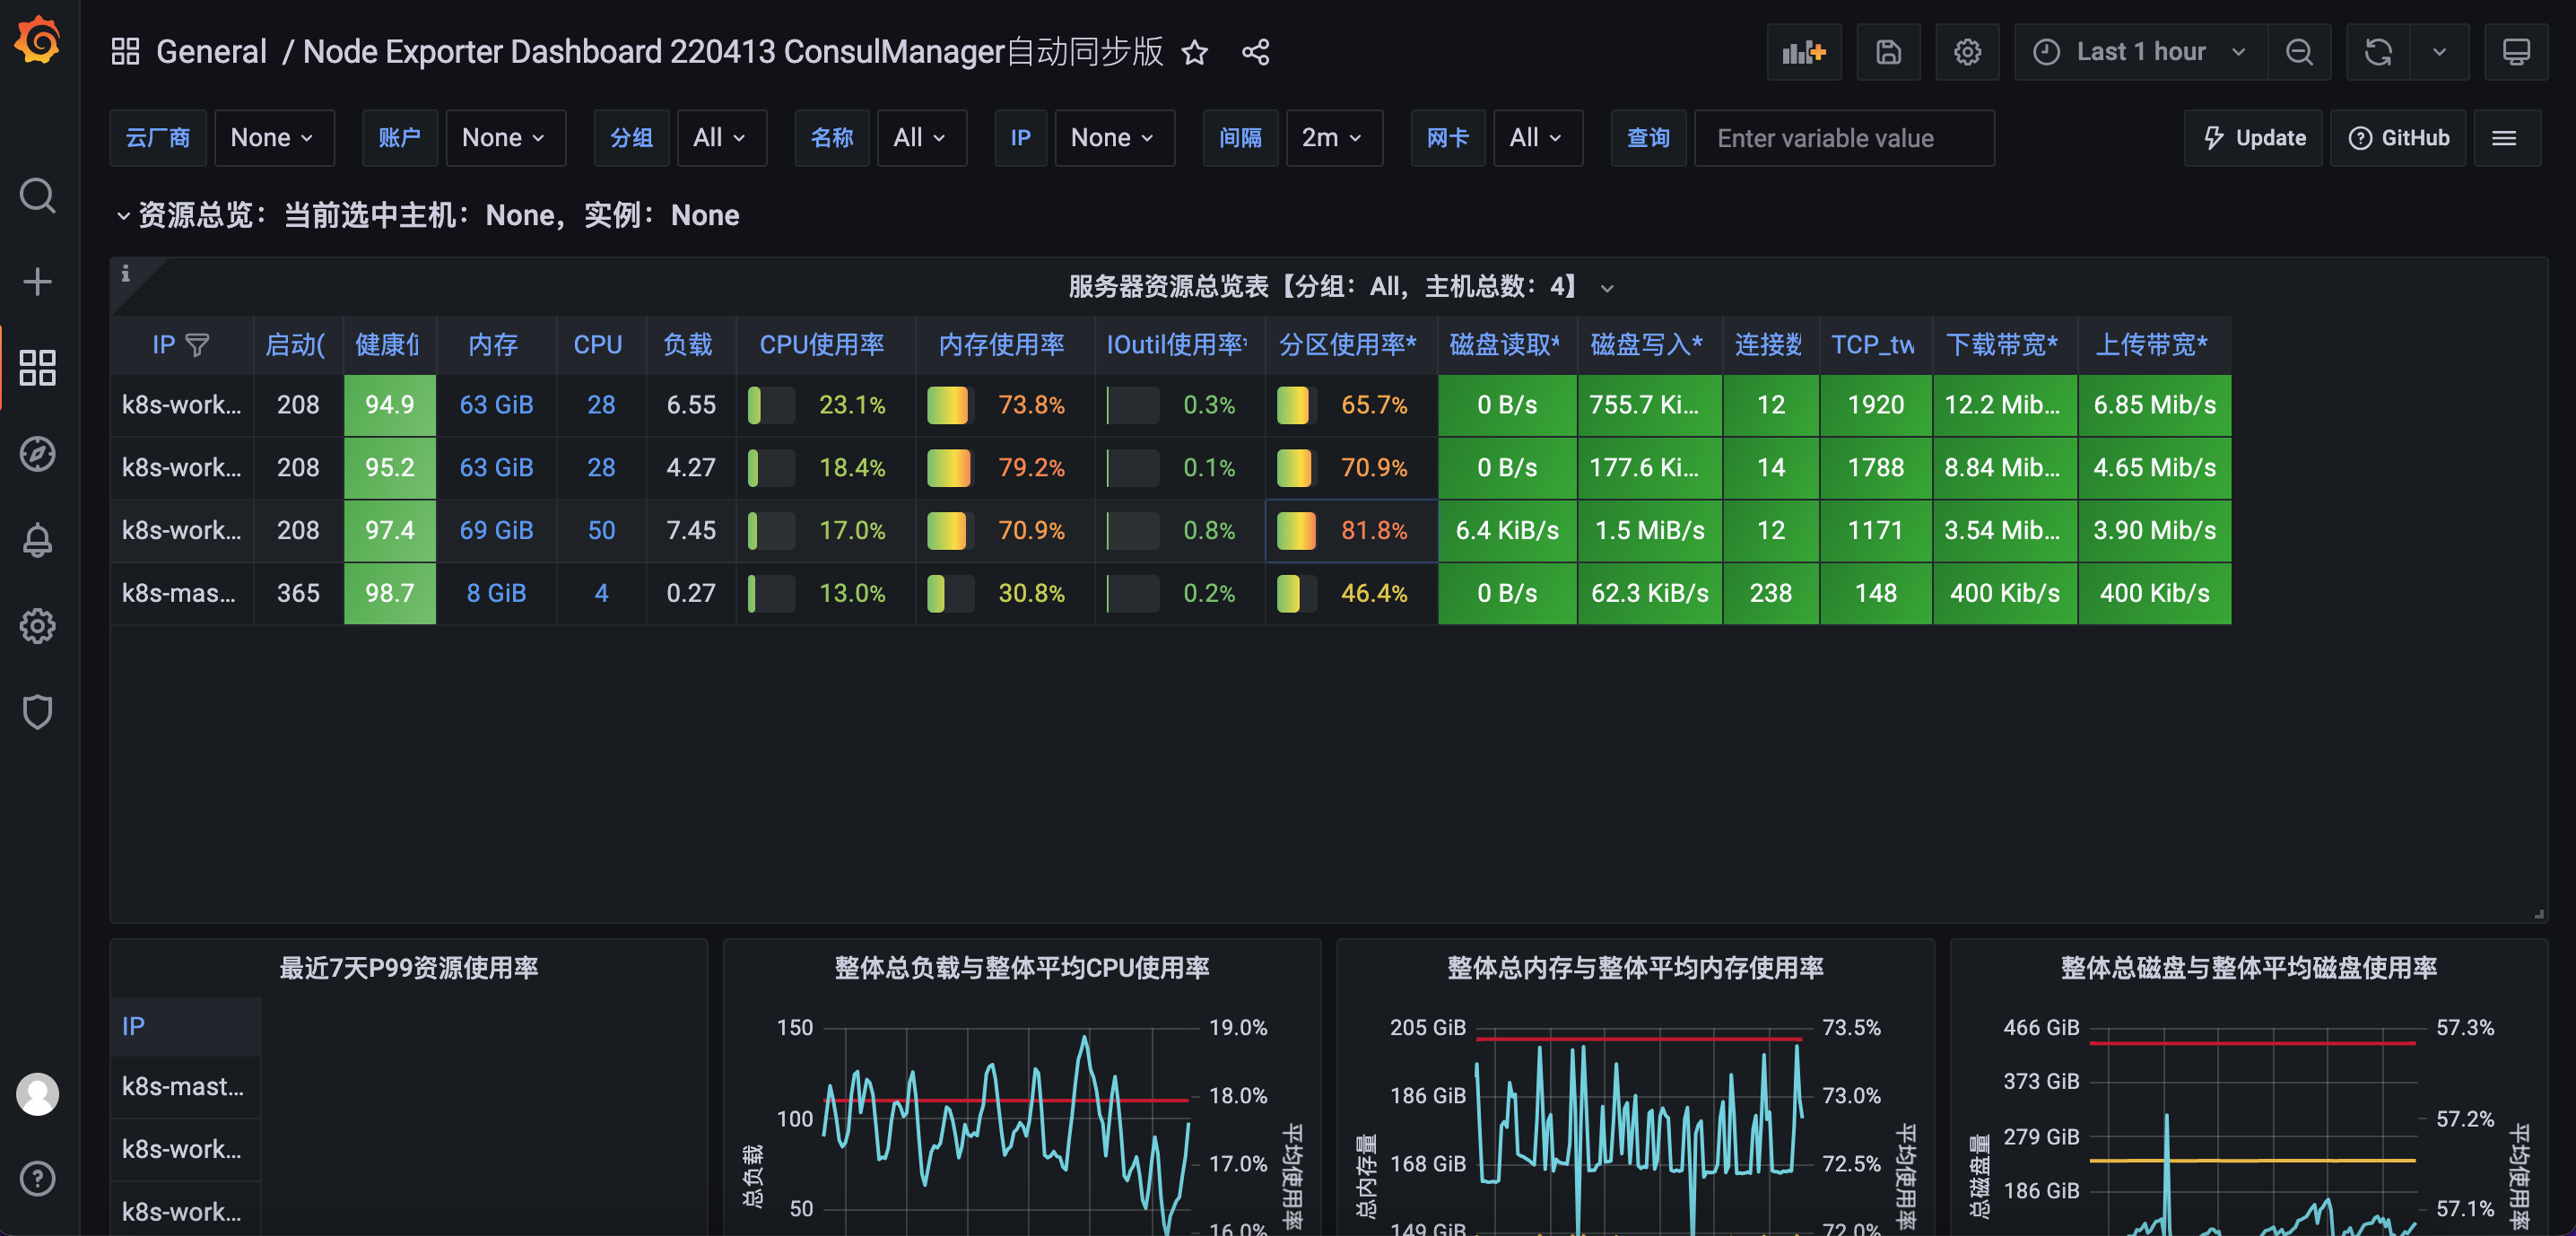Image resolution: width=2576 pixels, height=1236 pixels.
Task: Click the sidebar Create plus icon
Action: (38, 281)
